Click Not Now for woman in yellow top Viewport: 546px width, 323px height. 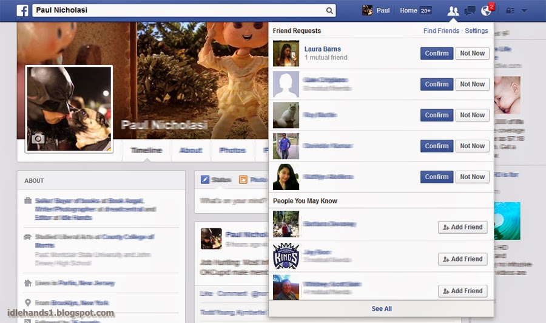tap(472, 177)
